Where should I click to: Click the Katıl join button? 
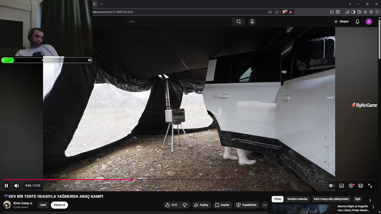[x=43, y=205]
